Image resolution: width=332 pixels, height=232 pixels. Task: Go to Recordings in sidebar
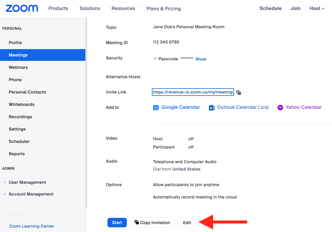click(x=20, y=117)
